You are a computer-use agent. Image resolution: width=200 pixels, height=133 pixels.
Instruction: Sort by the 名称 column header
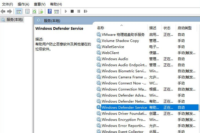point(101,28)
